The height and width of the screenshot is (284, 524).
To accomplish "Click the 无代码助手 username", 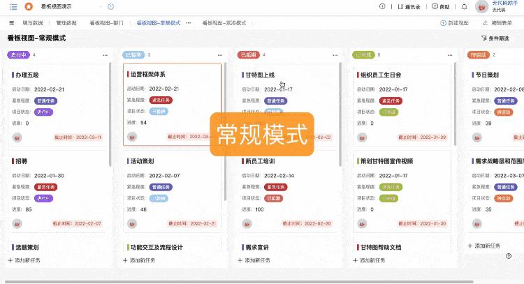I will (x=504, y=3).
